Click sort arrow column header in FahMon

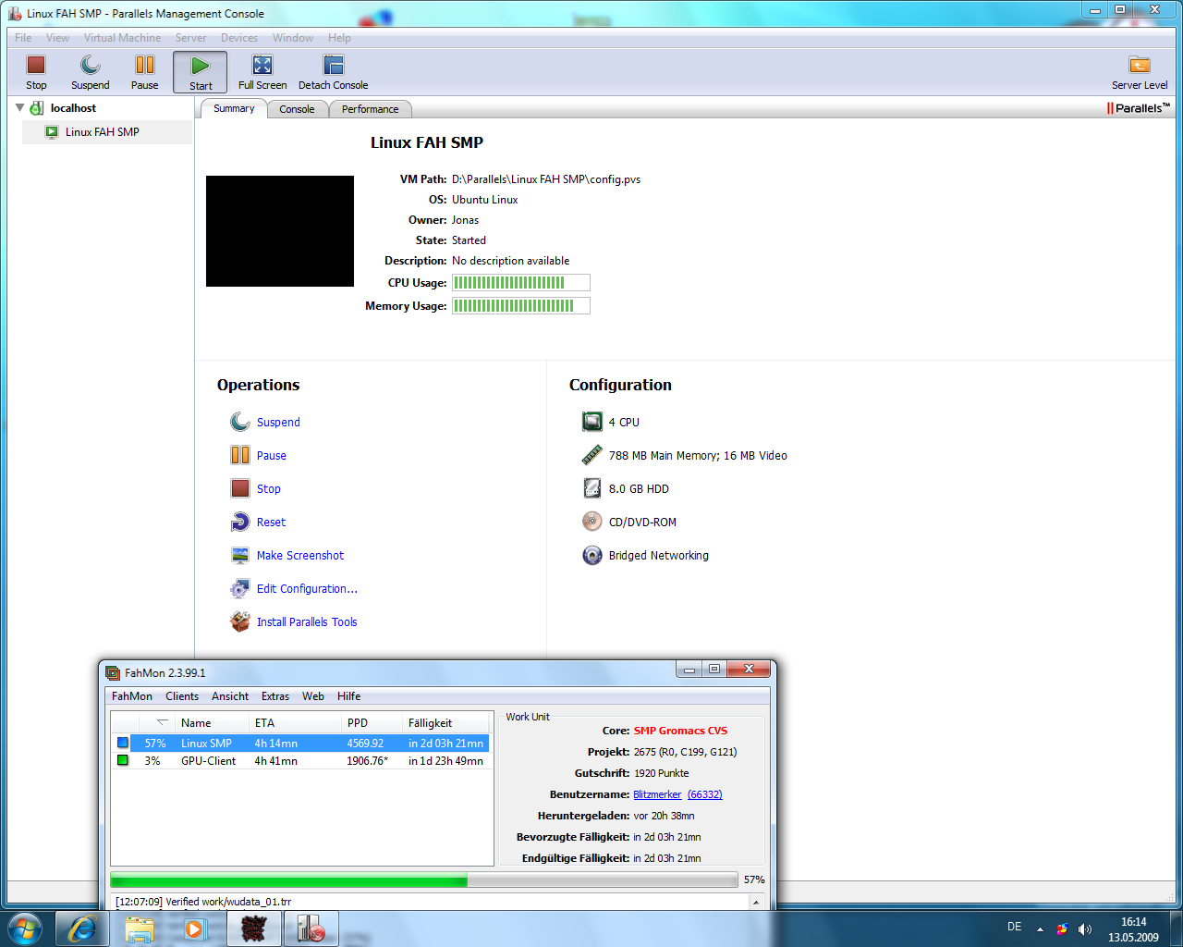pos(156,722)
